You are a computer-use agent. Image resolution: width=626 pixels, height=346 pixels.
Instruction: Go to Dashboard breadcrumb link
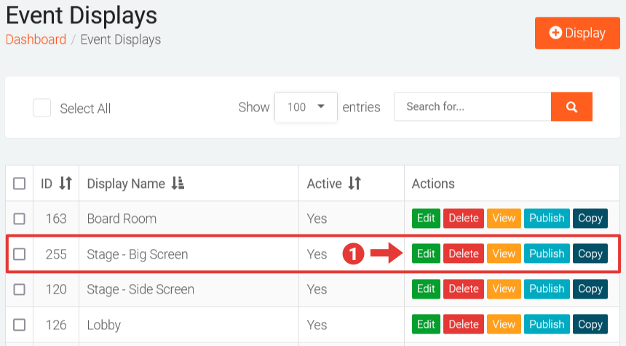tap(36, 39)
